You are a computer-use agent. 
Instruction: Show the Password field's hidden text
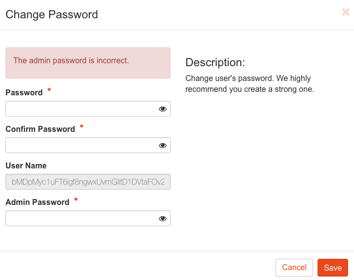[x=163, y=109]
